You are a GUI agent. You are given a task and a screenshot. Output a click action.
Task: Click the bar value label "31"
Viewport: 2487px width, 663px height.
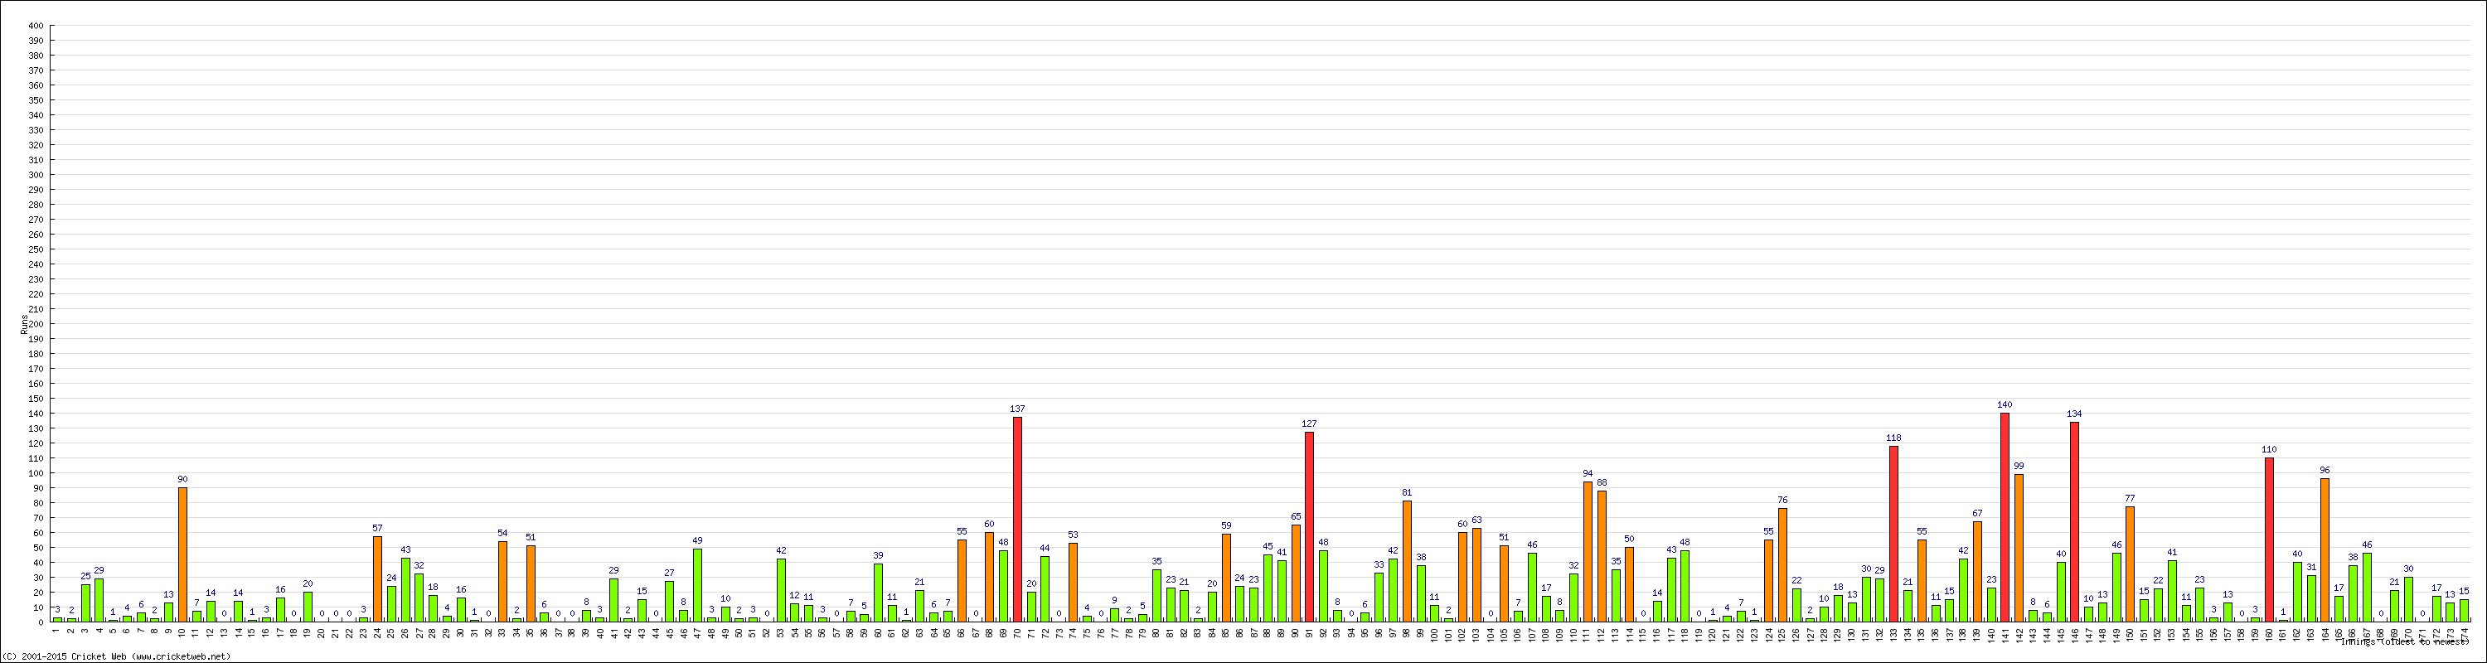tap(2311, 568)
